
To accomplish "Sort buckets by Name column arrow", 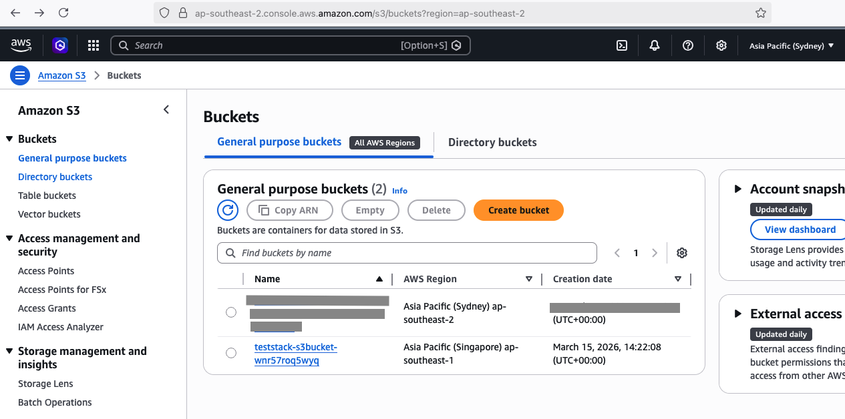I will point(379,279).
